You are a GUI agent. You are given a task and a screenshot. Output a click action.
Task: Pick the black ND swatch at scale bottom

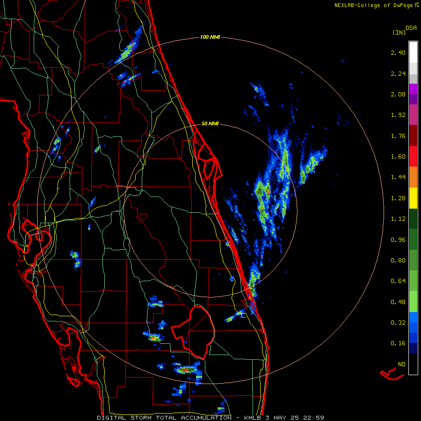[413, 364]
